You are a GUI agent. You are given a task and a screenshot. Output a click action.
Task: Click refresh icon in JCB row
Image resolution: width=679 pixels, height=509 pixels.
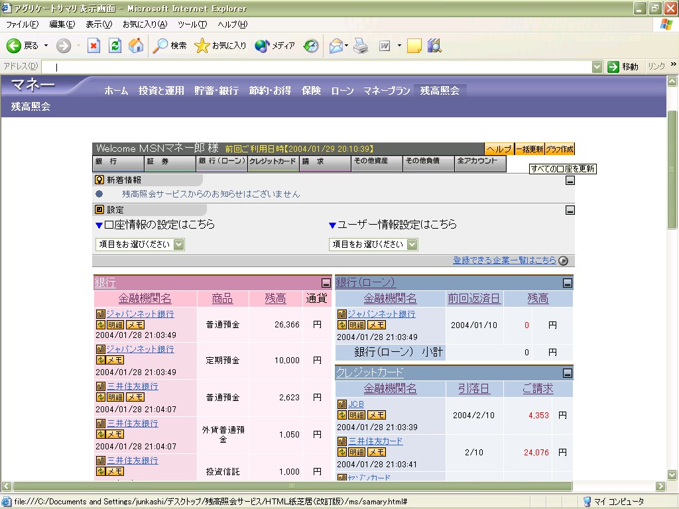point(341,415)
